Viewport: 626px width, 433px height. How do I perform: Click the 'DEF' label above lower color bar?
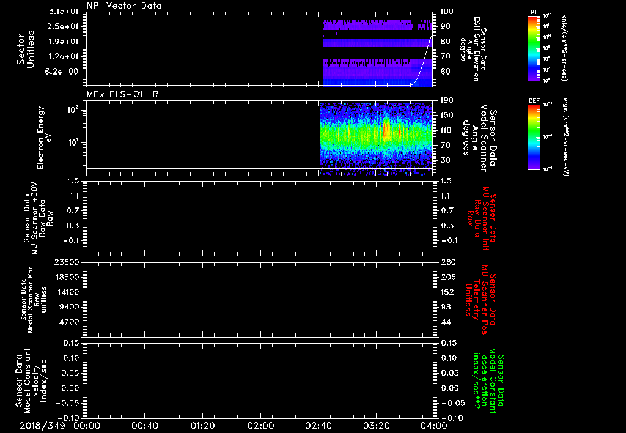pyautogui.click(x=534, y=101)
